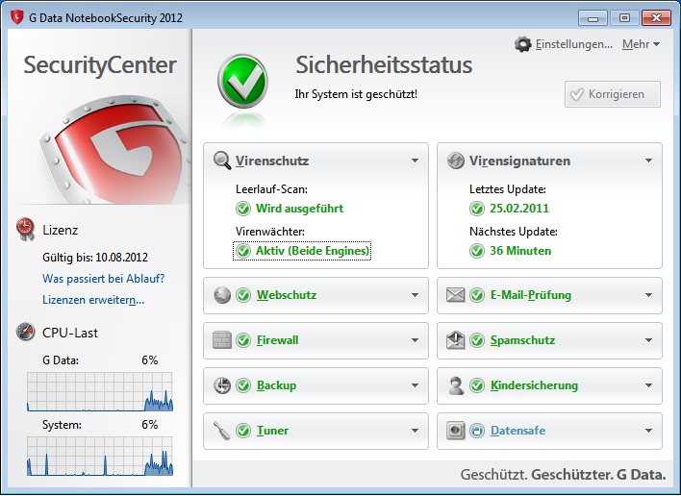
Task: Click the Webschutz globe icon
Action: point(222,295)
